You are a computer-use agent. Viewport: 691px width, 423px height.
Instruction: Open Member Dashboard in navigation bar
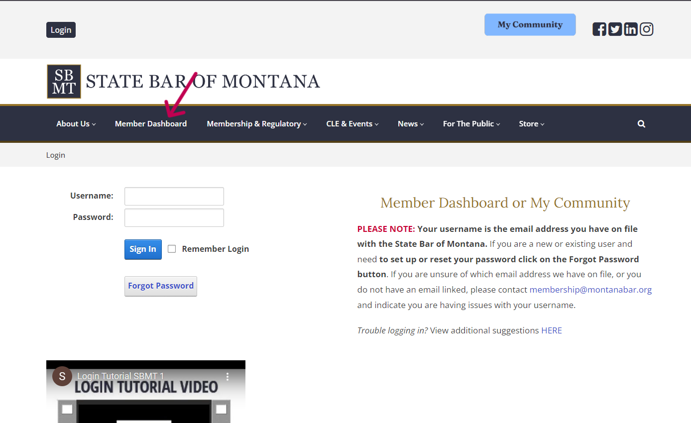pos(151,124)
